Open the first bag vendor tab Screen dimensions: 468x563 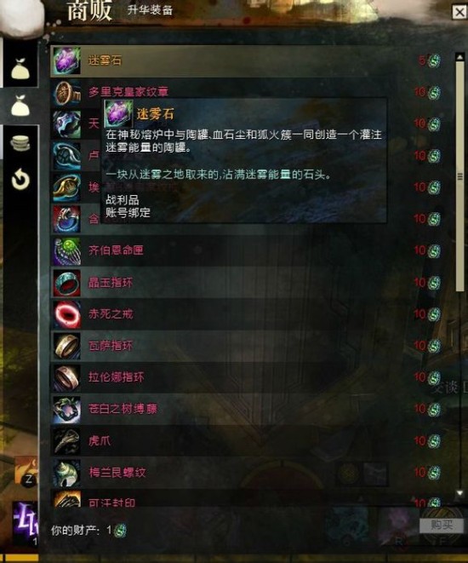pos(20,68)
